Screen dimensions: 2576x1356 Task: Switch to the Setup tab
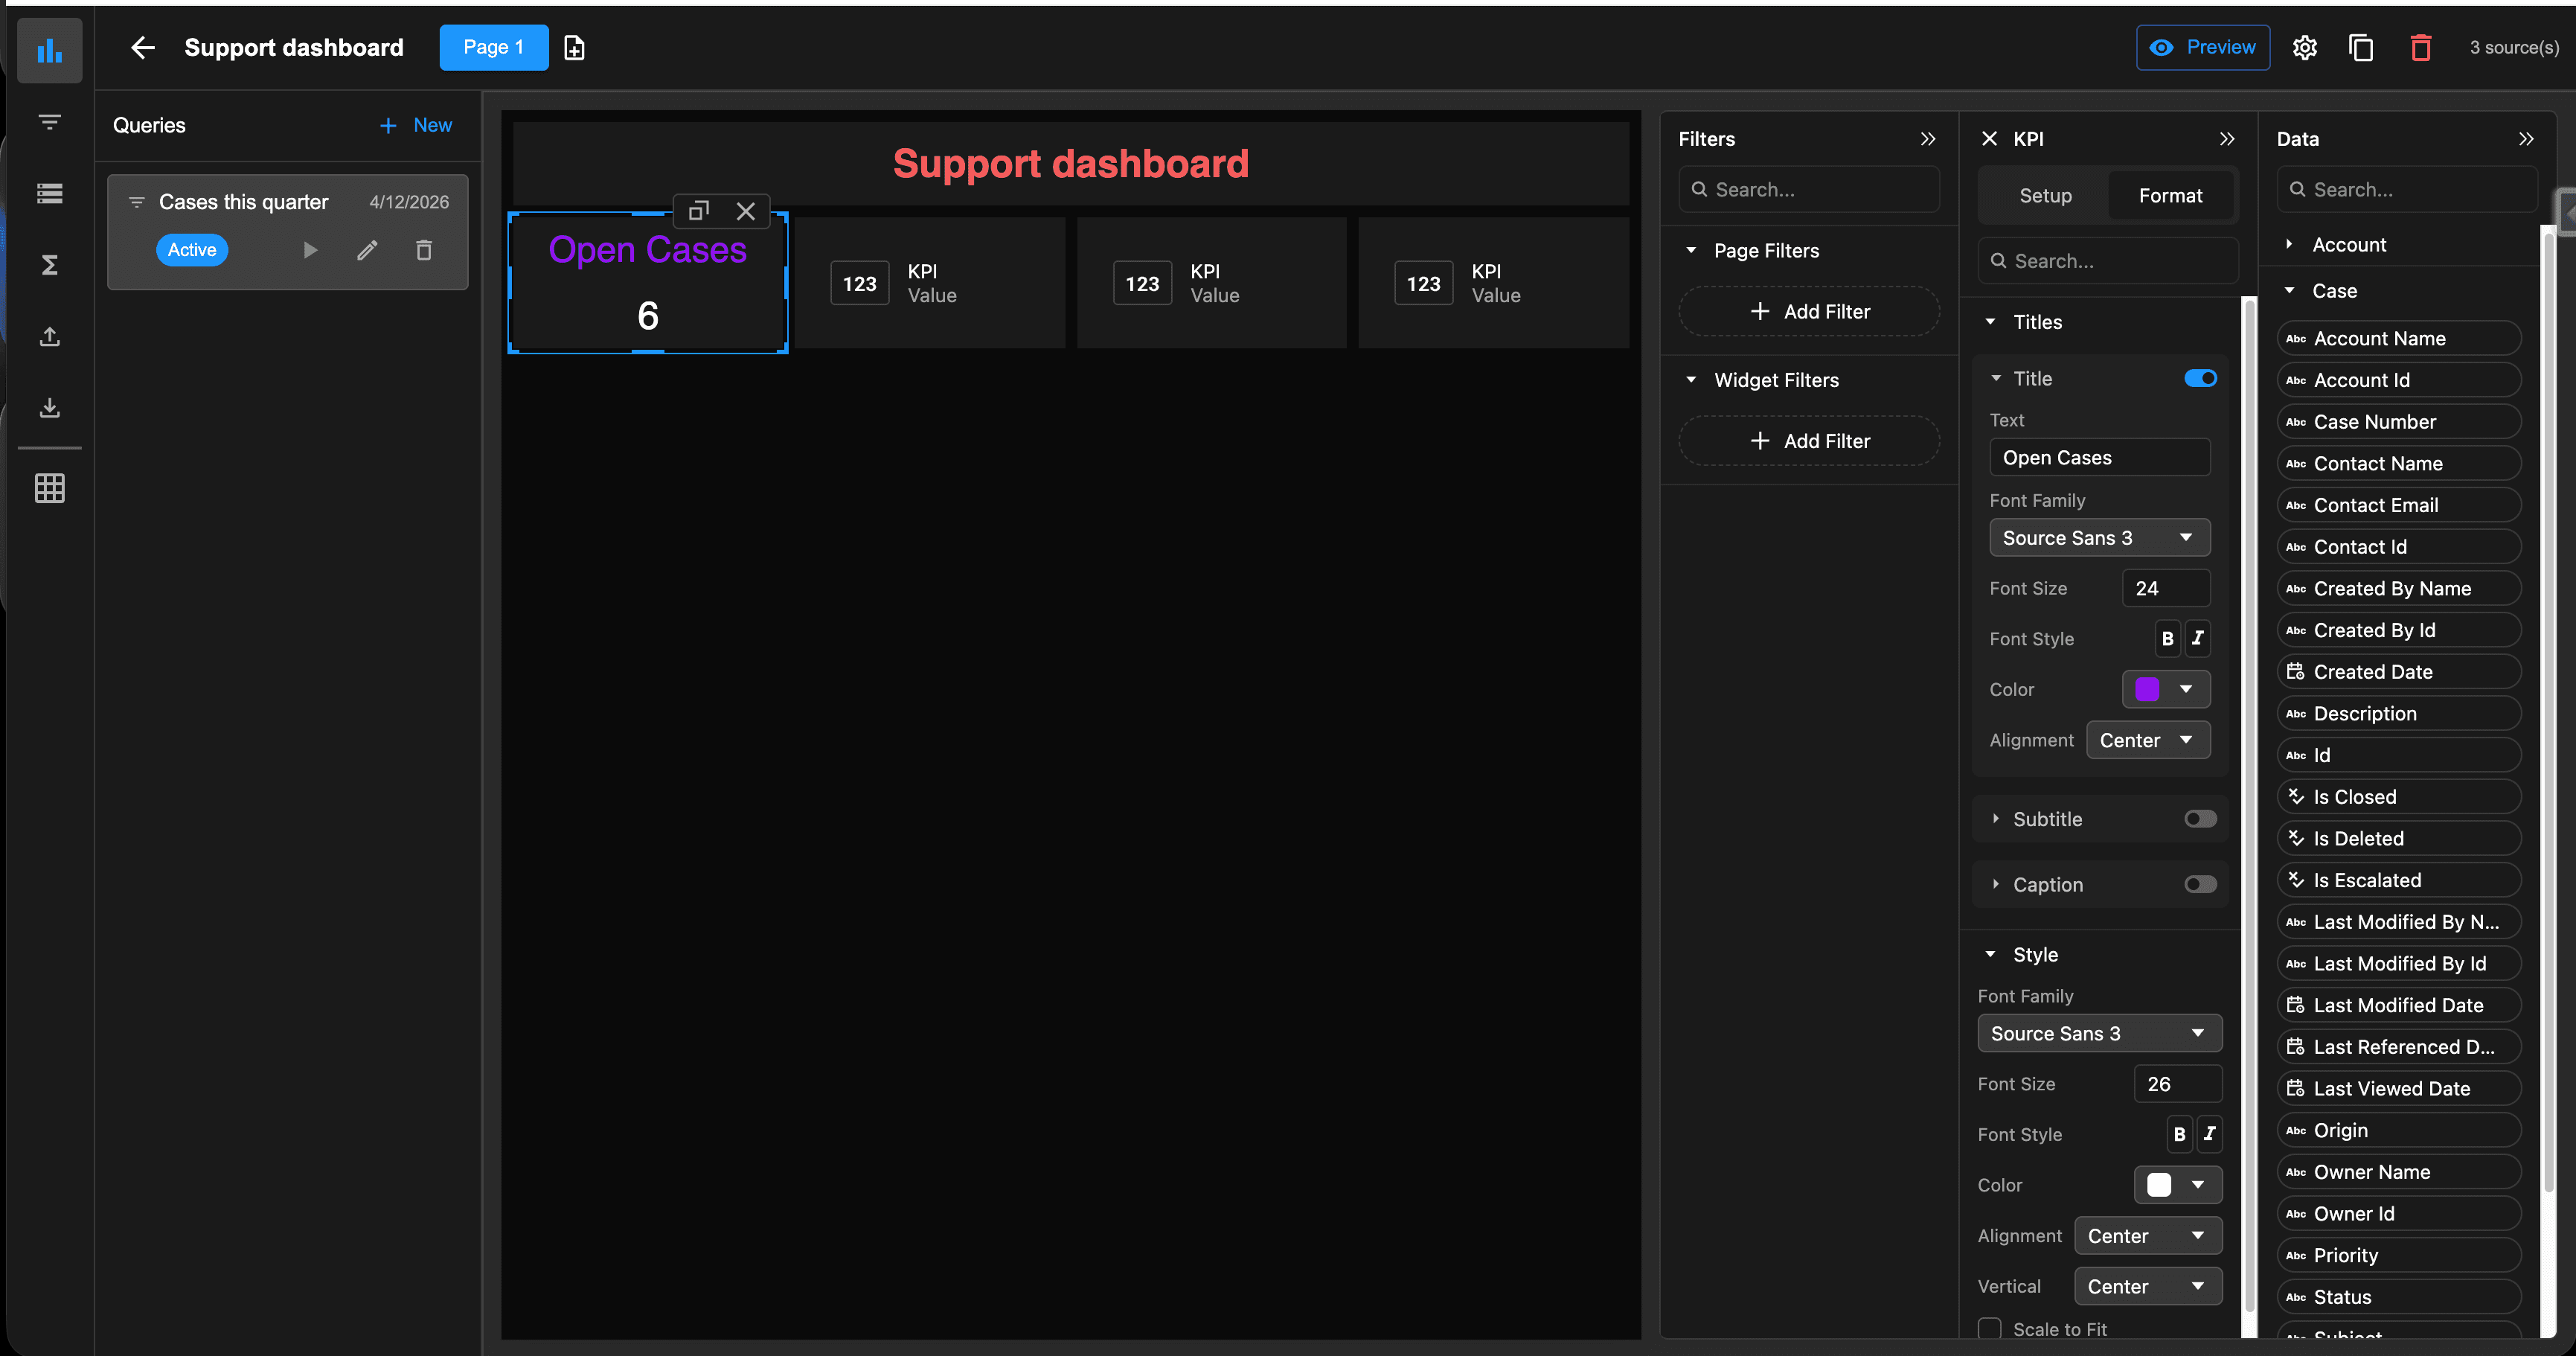[x=2045, y=196]
